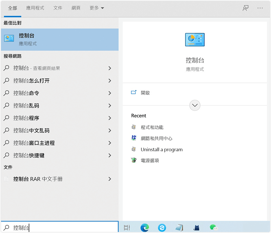The width and height of the screenshot is (271, 233).
Task: Click the 網路和共用中心 recent item icon
Action: click(133, 138)
